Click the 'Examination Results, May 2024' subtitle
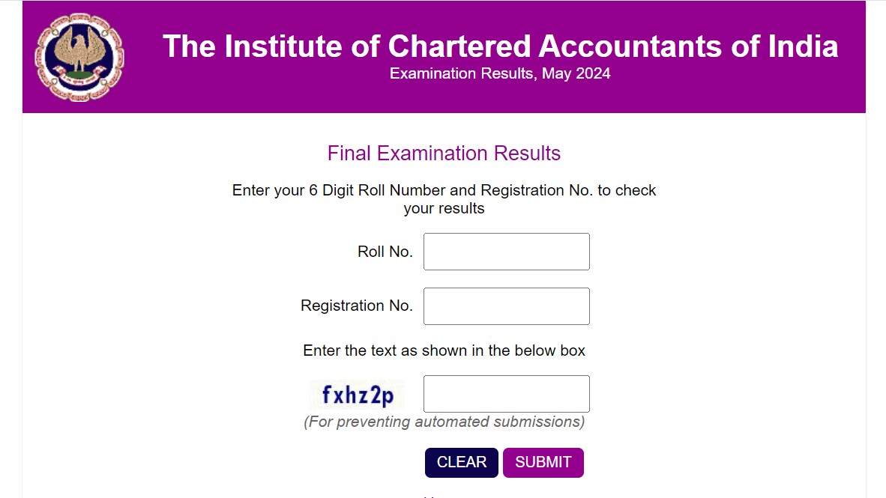This screenshot has width=886, height=498. 500,73
